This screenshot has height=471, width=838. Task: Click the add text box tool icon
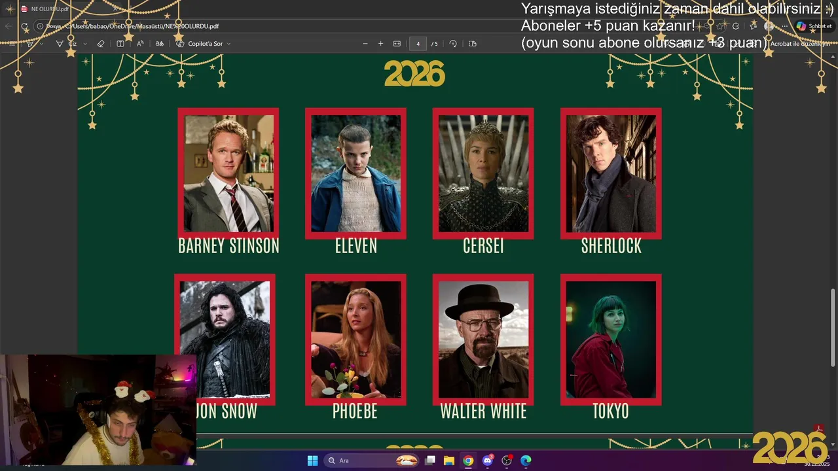120,44
